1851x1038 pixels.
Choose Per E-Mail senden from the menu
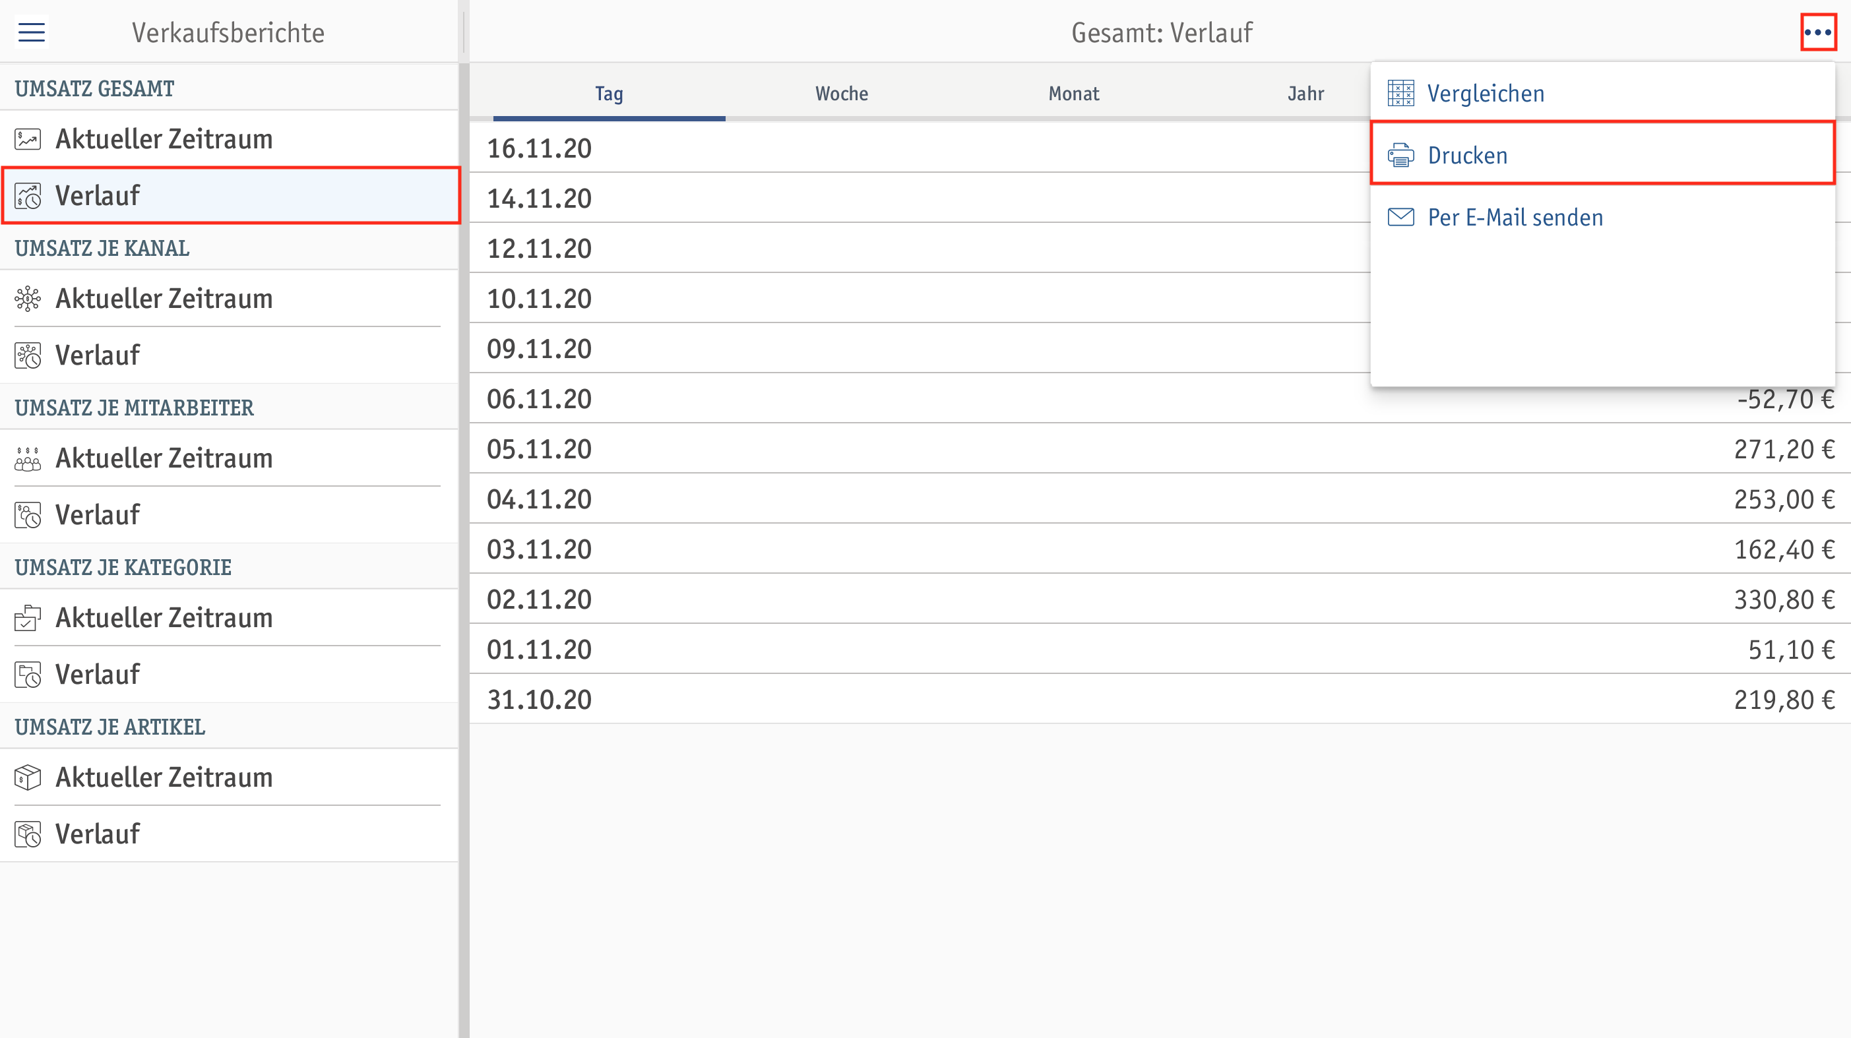coord(1602,217)
